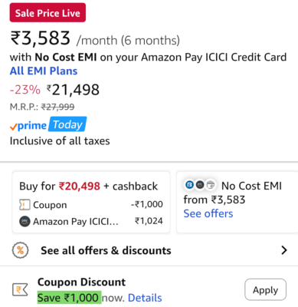This screenshot has width=298, height=307.
Task: Click the rupee coupon ticket icon
Action: pyautogui.click(x=20, y=290)
